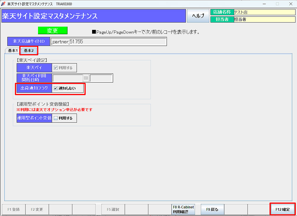The image size is (297, 216).
Task: Click the green 担当者 label
Action: pyautogui.click(x=222, y=19)
